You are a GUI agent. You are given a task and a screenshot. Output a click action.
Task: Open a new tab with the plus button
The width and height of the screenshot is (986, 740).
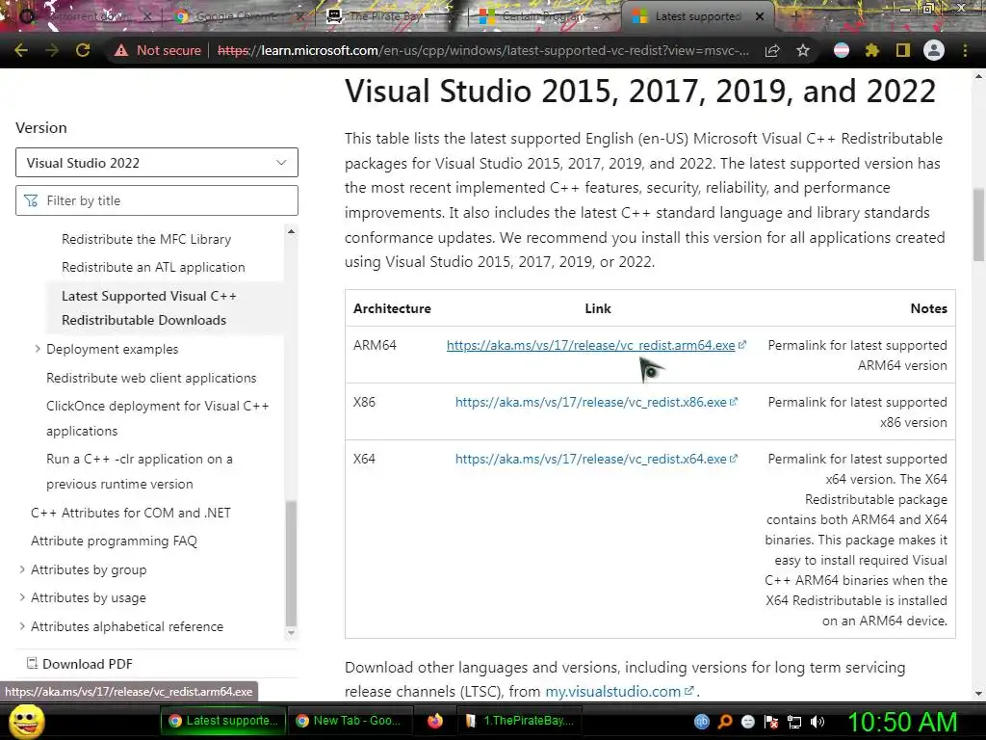[x=794, y=16]
